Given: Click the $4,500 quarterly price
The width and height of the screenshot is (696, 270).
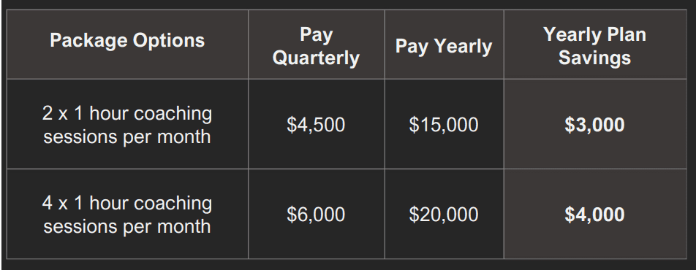Looking at the screenshot, I should pyautogui.click(x=316, y=125).
